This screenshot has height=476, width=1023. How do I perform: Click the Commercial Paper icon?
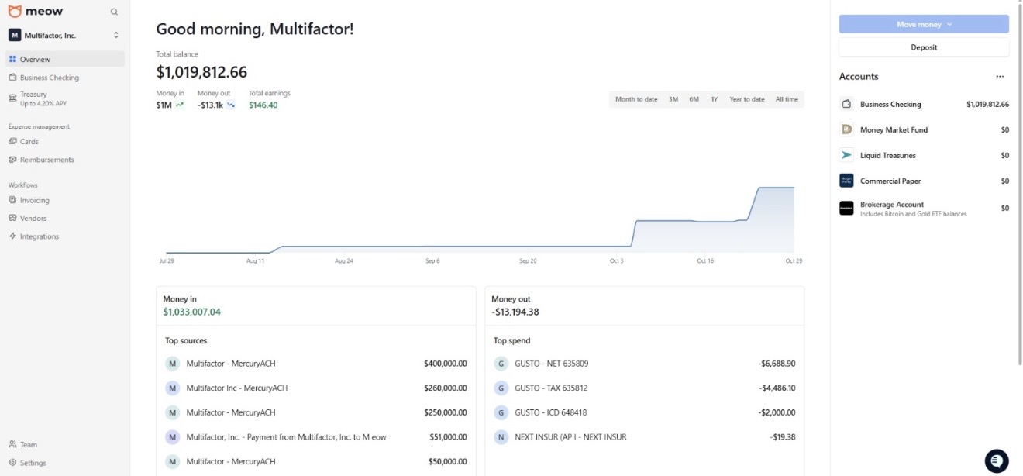coord(846,181)
